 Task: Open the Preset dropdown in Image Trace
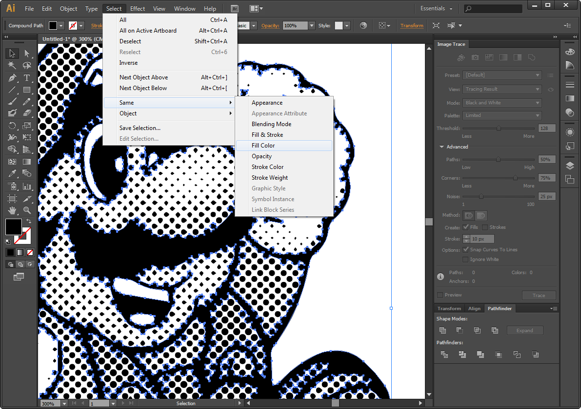502,75
